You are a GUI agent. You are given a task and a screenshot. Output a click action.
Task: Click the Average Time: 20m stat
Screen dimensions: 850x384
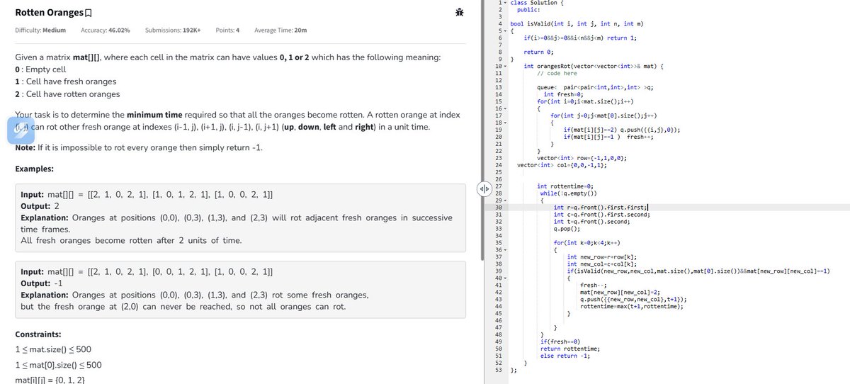[280, 30]
